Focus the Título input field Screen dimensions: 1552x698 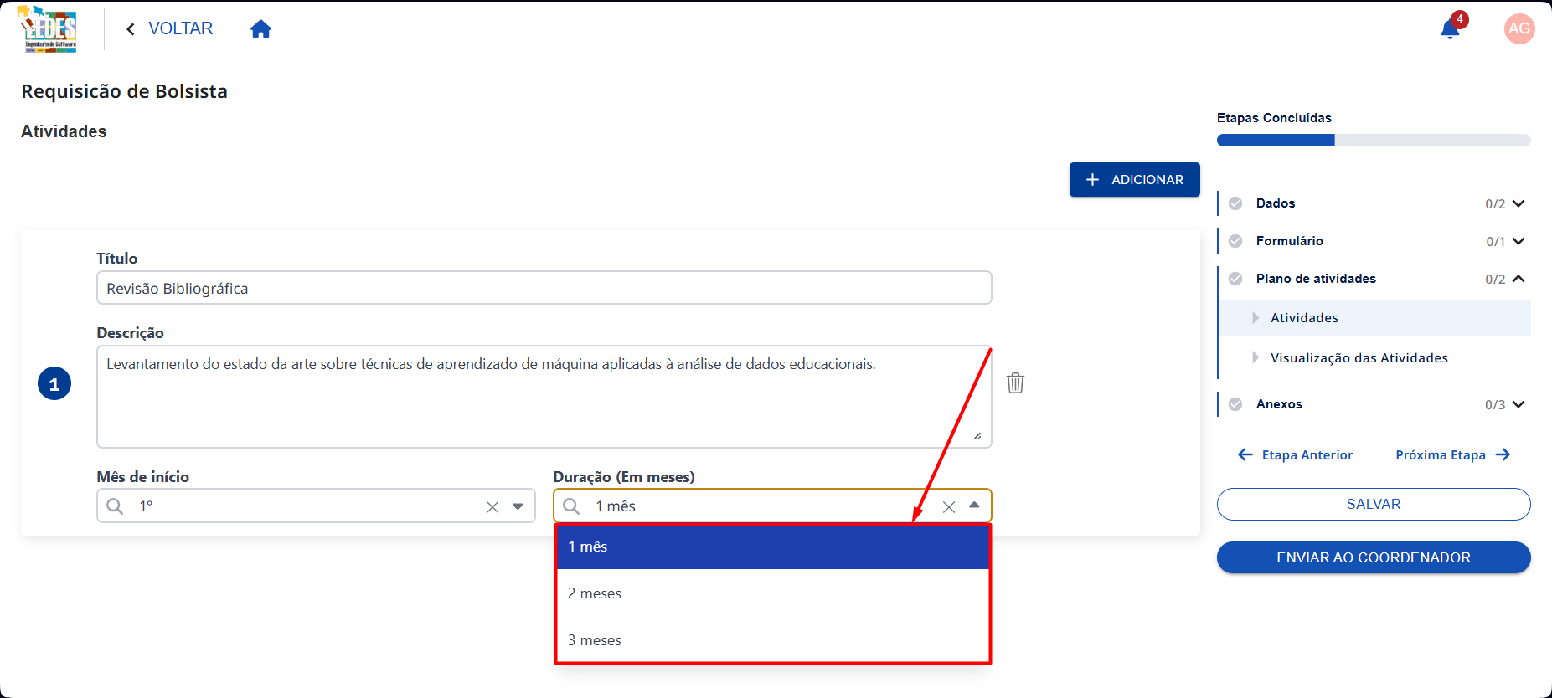(544, 288)
